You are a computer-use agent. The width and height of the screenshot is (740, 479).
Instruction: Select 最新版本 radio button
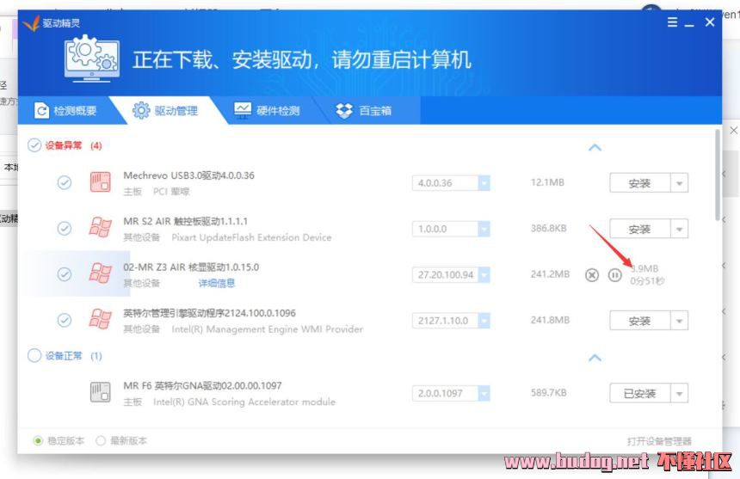coord(101,440)
